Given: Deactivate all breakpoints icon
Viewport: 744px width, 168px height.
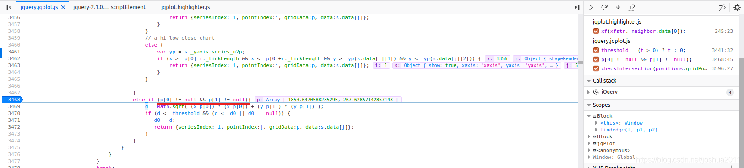Looking at the screenshot, I should point(722,7).
